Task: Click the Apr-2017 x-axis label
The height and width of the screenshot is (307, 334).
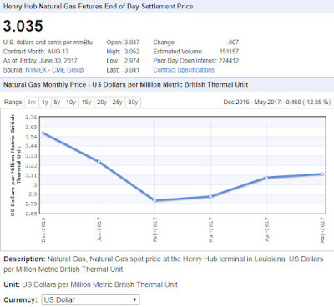Action: (x=266, y=229)
